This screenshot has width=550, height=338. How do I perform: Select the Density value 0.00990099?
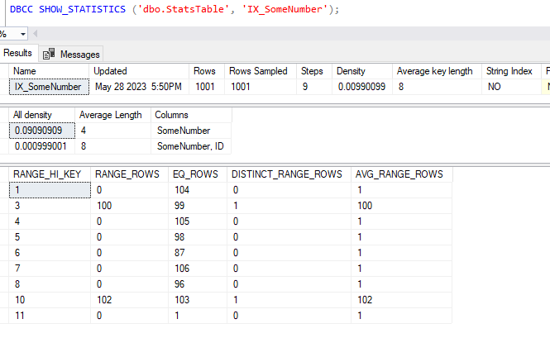[361, 86]
